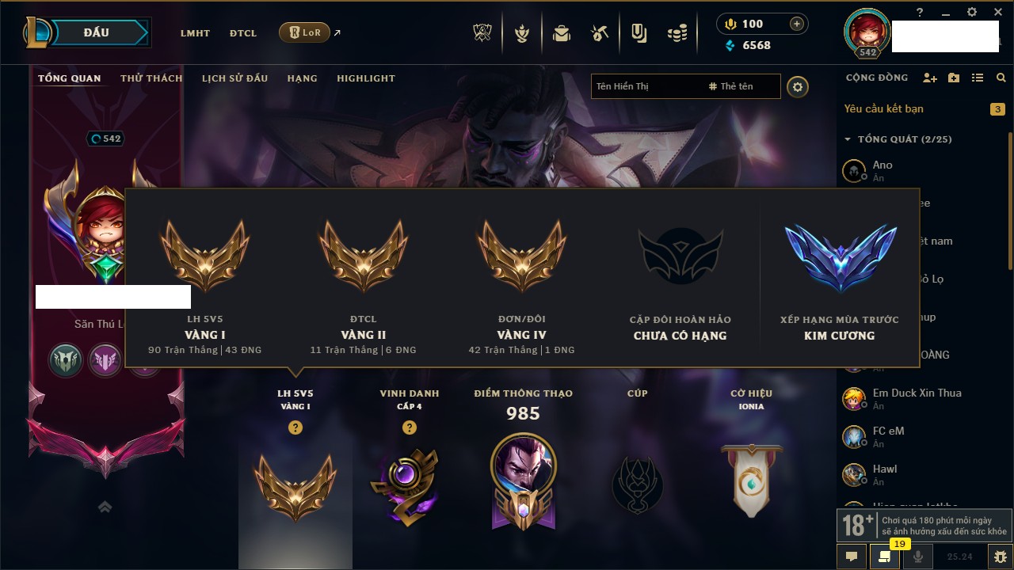Open the Collection backpack icon
This screenshot has height=570, width=1014.
tap(562, 33)
